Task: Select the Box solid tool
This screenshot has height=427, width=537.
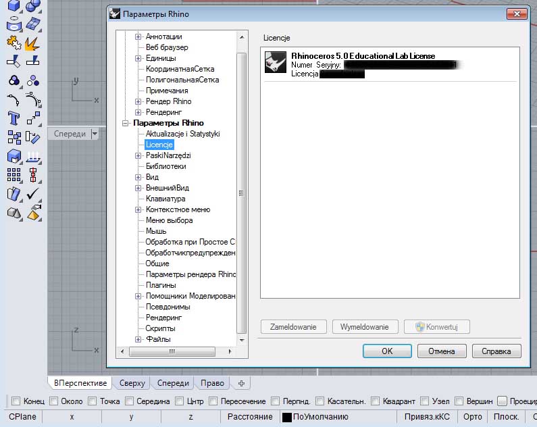Action: pos(14,5)
